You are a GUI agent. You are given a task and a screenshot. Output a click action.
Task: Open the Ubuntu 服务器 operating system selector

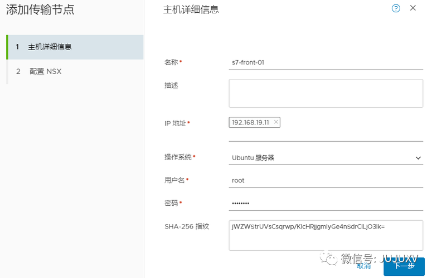coord(326,158)
